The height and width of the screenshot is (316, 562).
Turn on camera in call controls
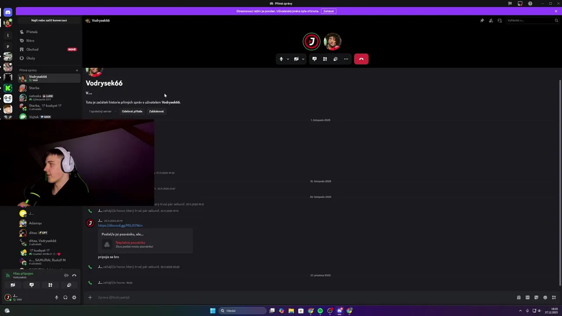pos(296,59)
